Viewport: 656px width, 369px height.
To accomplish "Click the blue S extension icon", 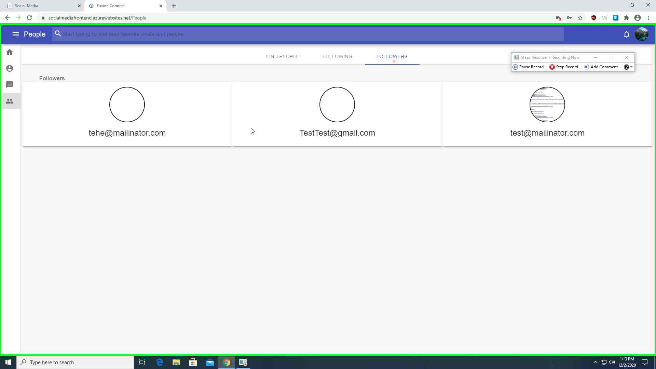I will tap(616, 18).
